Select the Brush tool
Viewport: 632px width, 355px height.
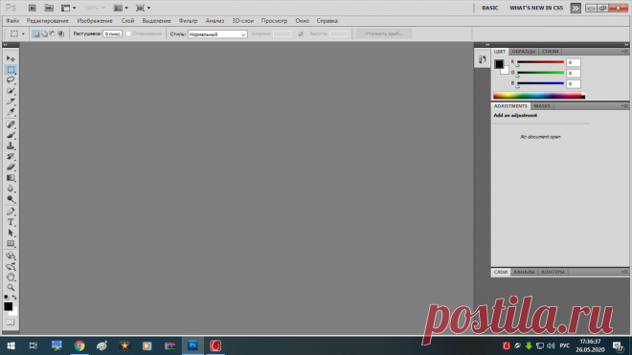(11, 135)
